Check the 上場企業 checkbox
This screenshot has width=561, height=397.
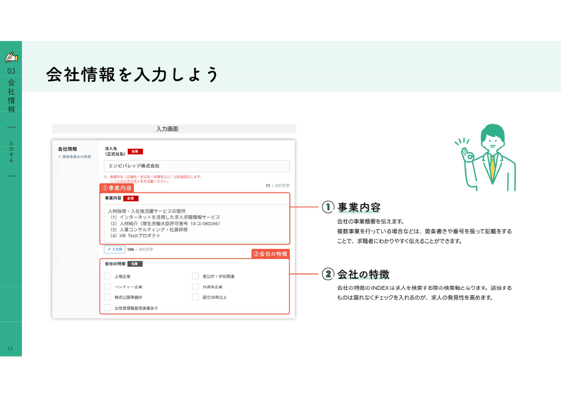pyautogui.click(x=107, y=276)
